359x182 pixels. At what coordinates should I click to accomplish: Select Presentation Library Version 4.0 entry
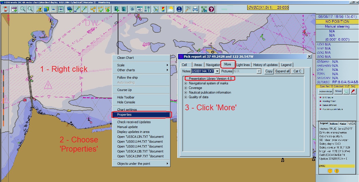tap(210, 78)
